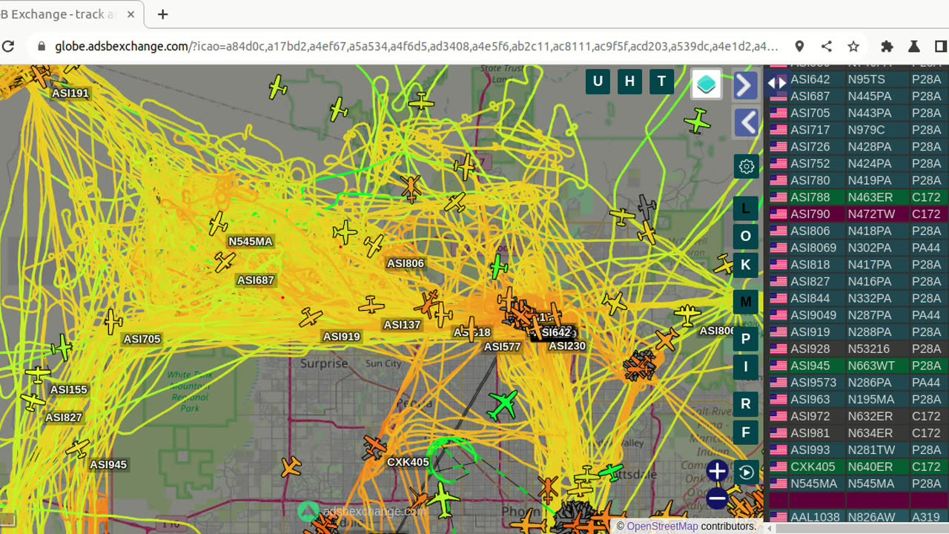Image resolution: width=949 pixels, height=534 pixels.
Task: Click the browser address bar URL
Action: 415,46
